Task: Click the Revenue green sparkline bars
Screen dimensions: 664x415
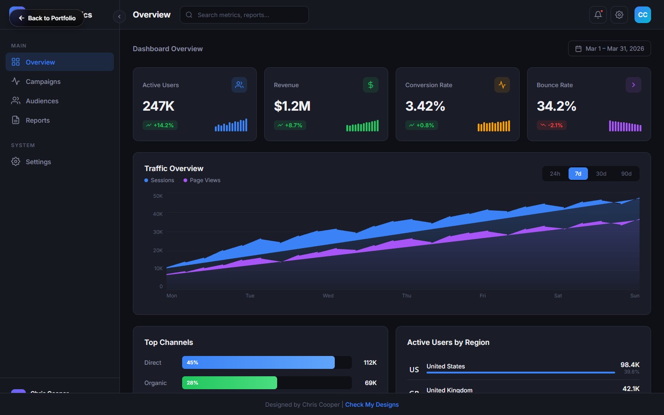Action: click(362, 125)
